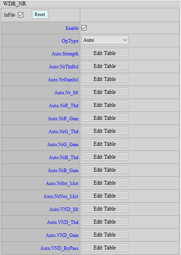This screenshot has height=255, width=181.
Task: Select the Auto.NrR_Gain label link
Action: pos(63,119)
